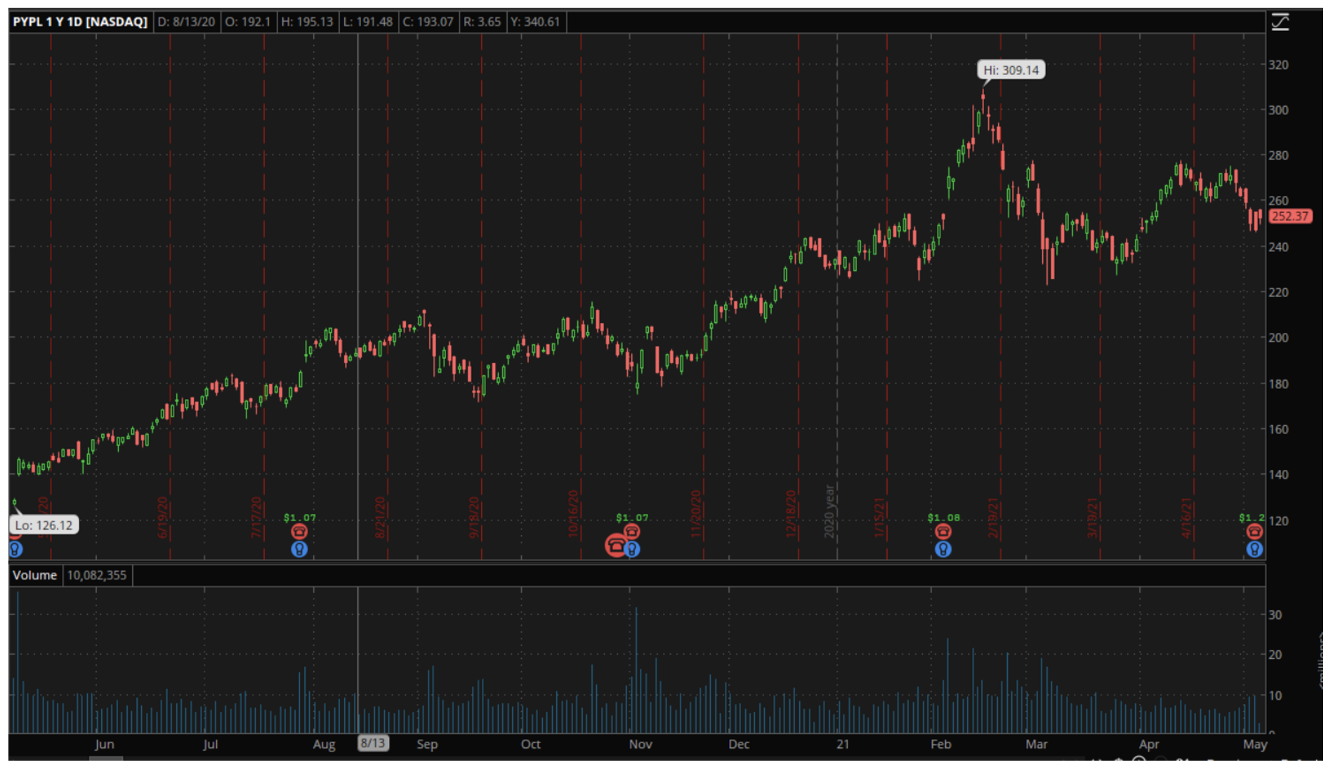Image resolution: width=1340 pixels, height=774 pixels.
Task: Click the Oct label on the time axis
Action: pos(531,744)
